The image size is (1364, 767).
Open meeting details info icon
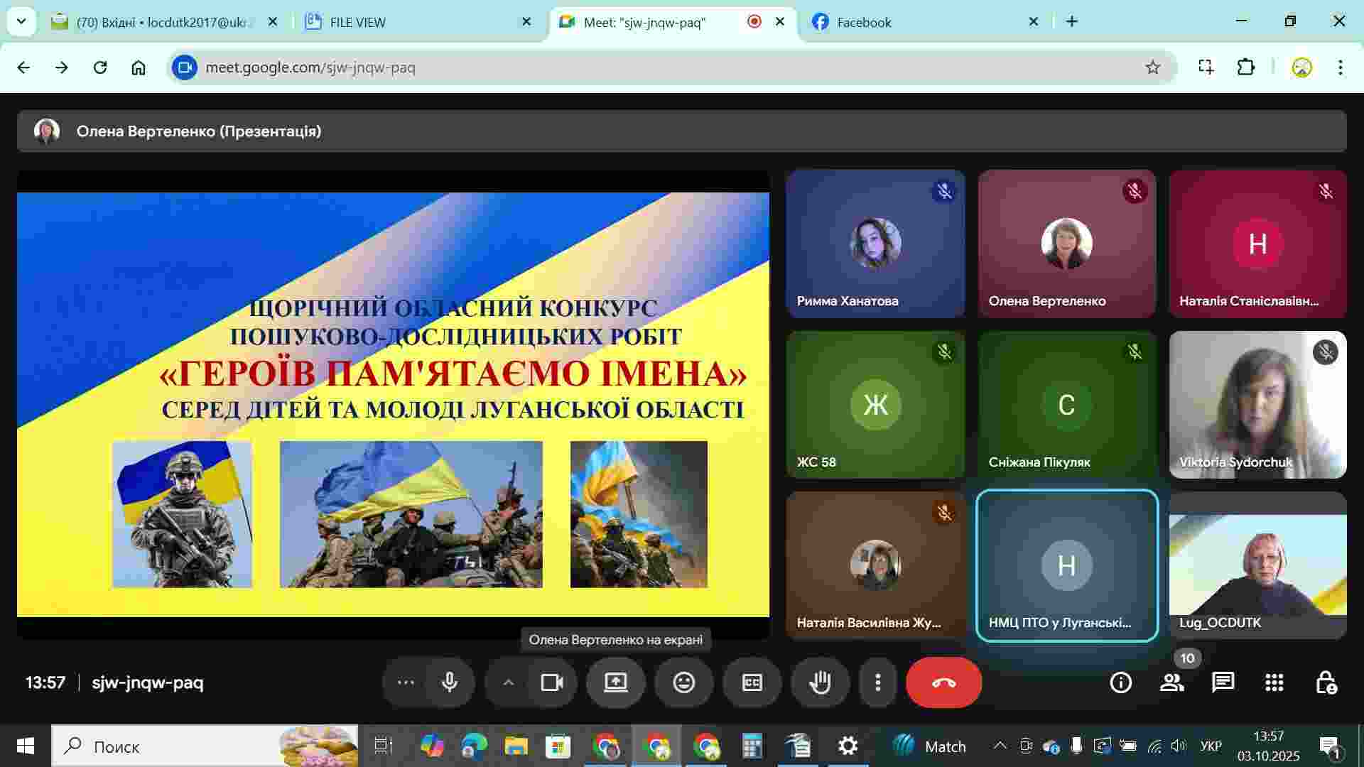pyautogui.click(x=1120, y=682)
